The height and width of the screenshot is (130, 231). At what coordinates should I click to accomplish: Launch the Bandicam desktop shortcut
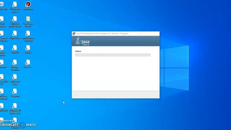[28, 6]
